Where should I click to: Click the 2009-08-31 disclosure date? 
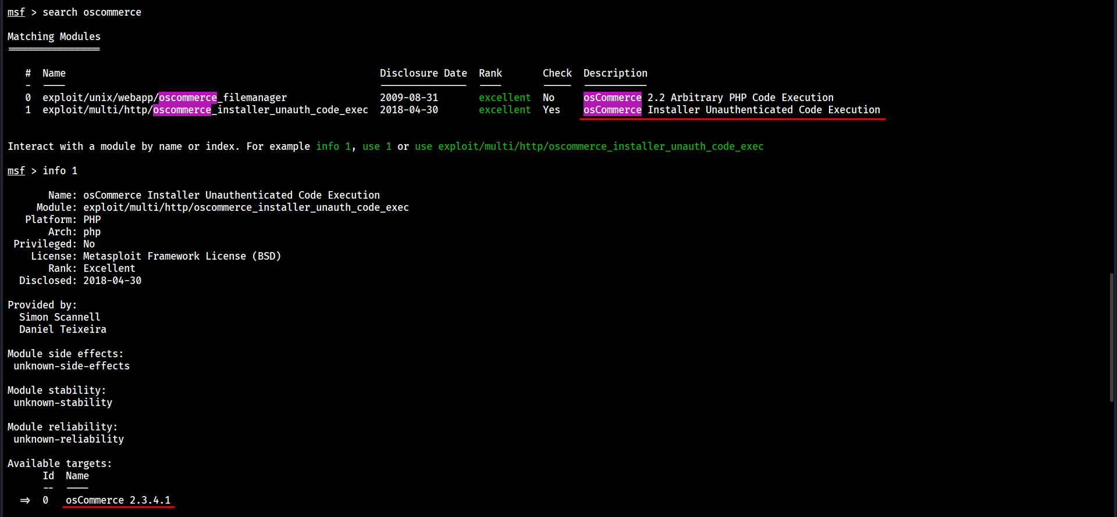click(x=408, y=98)
